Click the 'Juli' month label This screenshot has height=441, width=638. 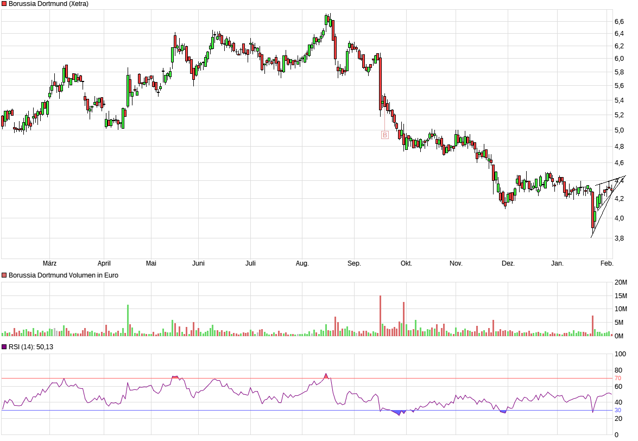pos(251,263)
